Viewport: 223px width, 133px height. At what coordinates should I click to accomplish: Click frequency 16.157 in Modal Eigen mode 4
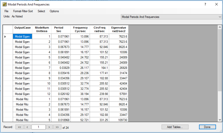click(x=80, y=52)
